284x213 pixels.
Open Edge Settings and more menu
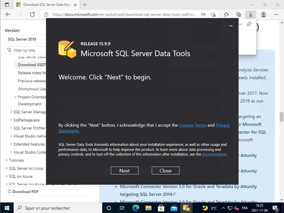[276, 14]
